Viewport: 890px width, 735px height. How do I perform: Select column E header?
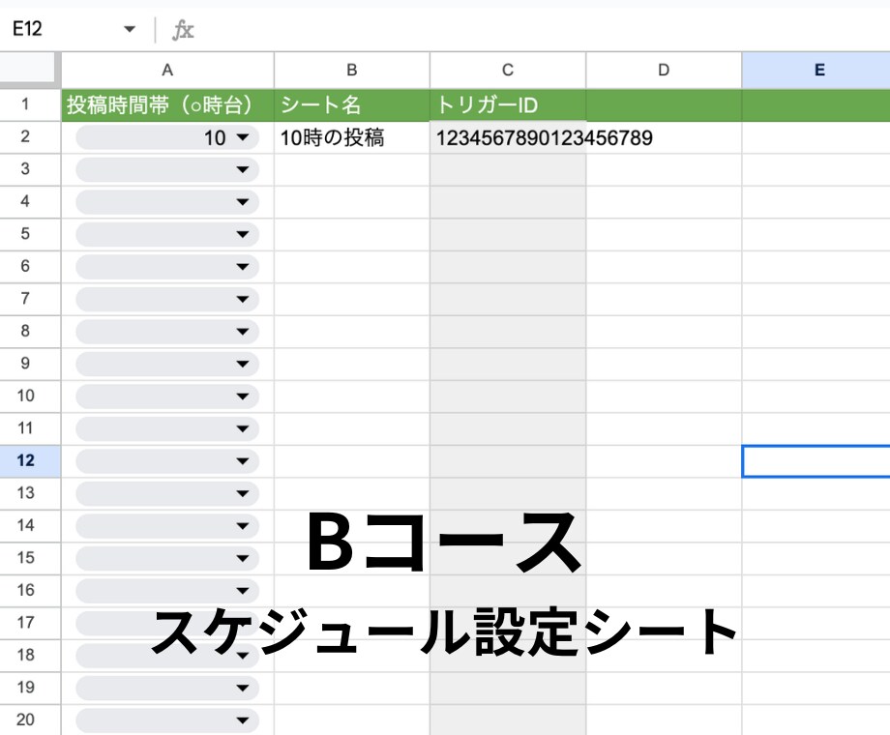pyautogui.click(x=816, y=70)
